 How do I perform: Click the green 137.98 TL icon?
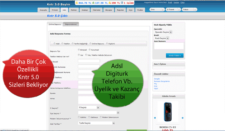pyautogui.click(x=93, y=3)
